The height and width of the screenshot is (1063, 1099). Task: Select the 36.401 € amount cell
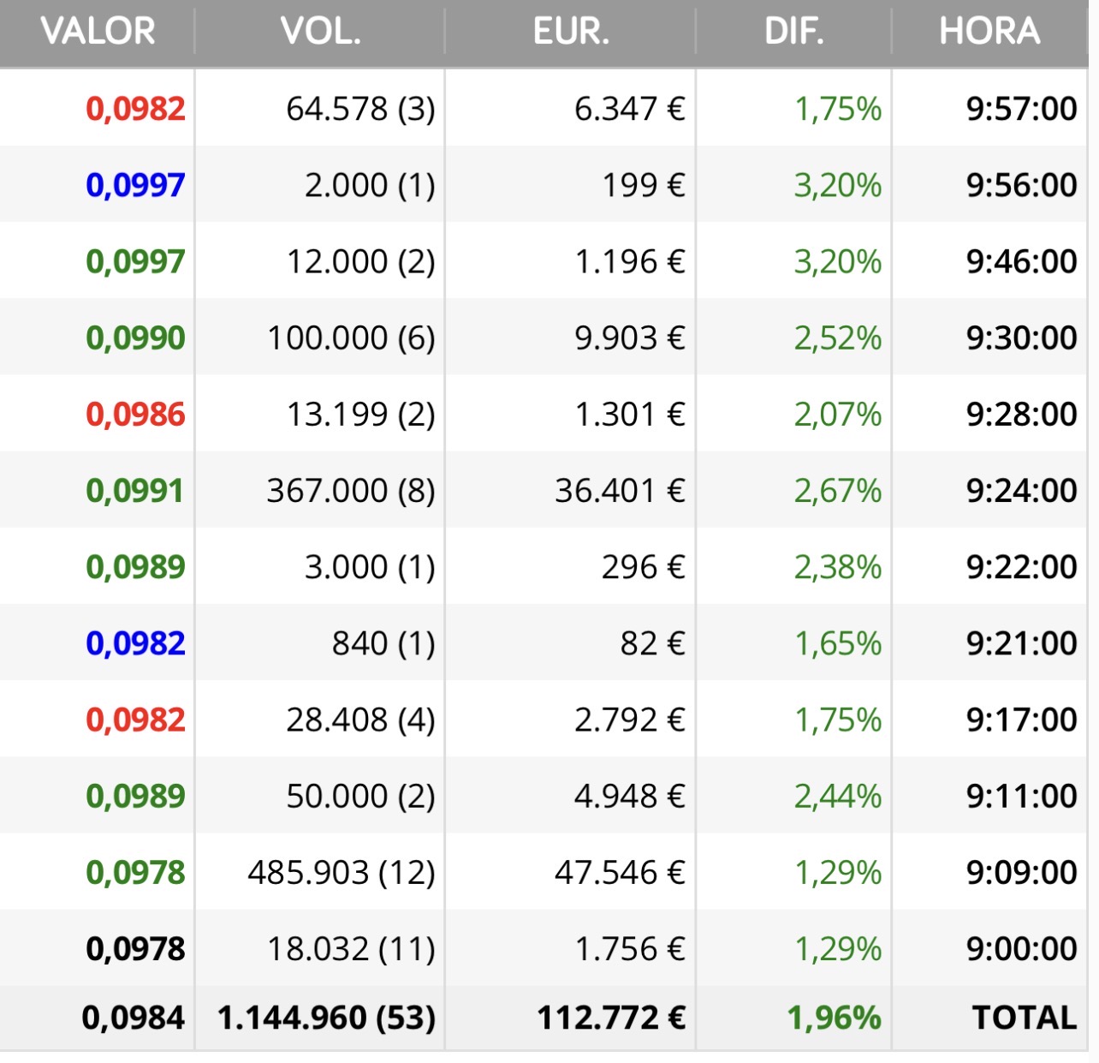pyautogui.click(x=620, y=490)
